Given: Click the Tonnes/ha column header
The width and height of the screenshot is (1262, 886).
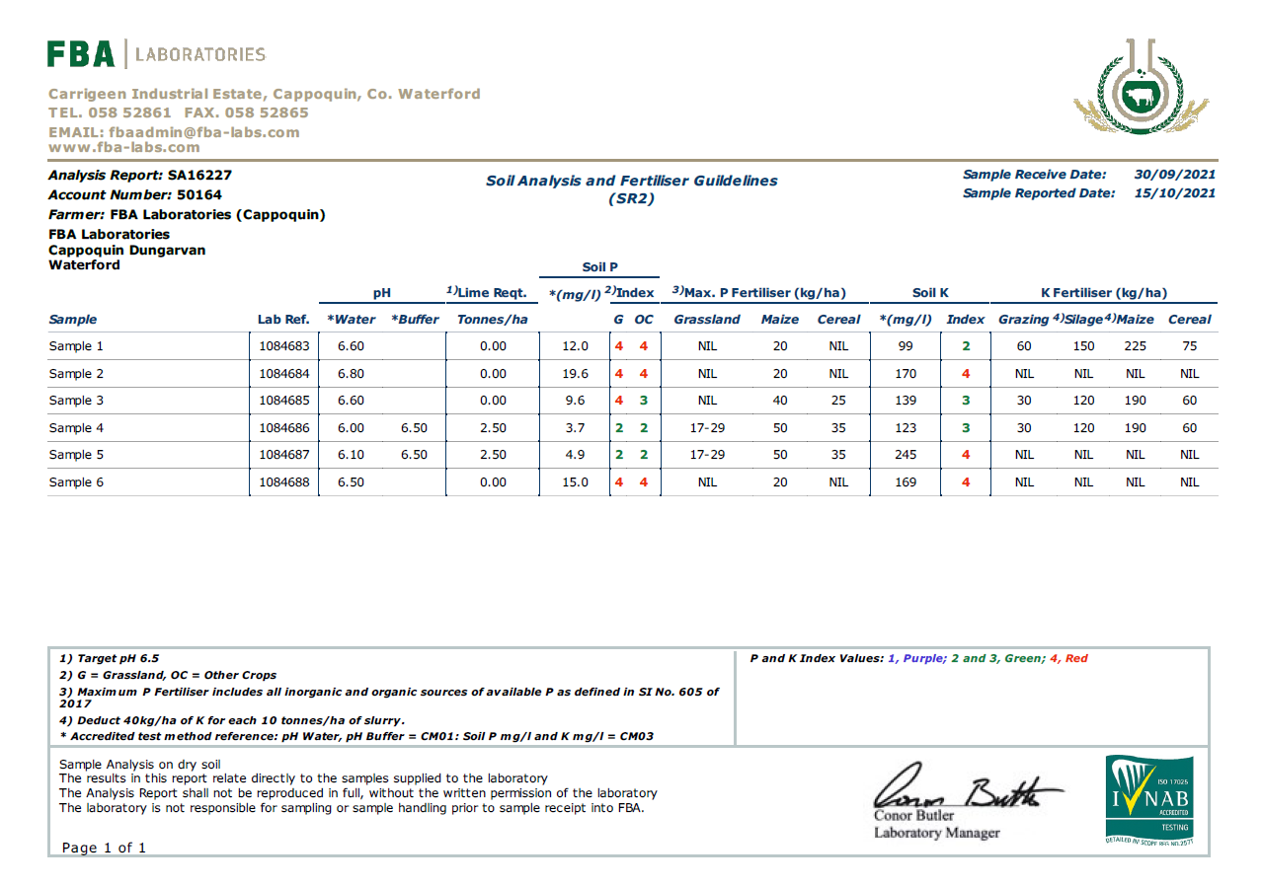Looking at the screenshot, I should coord(492,320).
